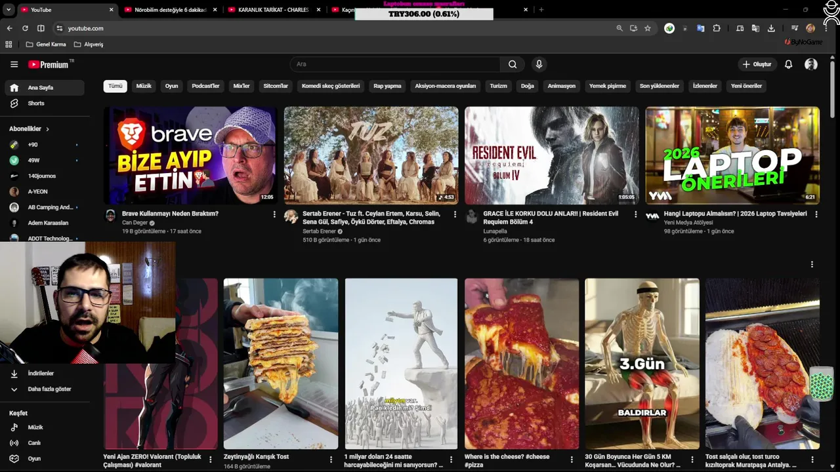Select the Rap yapma filter chip
This screenshot has height=472, width=840.
tap(387, 86)
